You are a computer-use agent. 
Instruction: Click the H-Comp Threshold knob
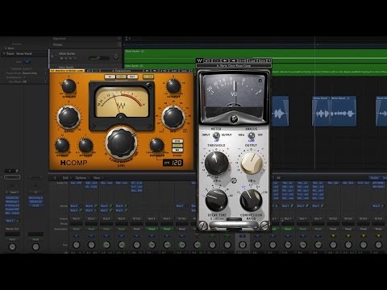(x=121, y=143)
